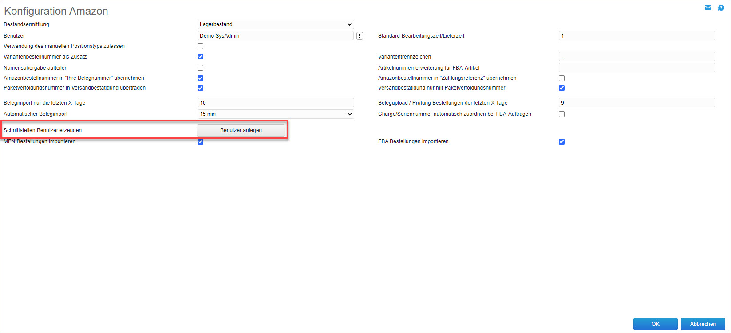The width and height of the screenshot is (731, 333).
Task: Click the Variantentrennzeichen input field
Action: click(637, 57)
